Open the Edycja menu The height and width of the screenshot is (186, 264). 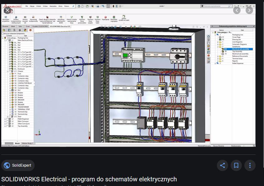32,6
